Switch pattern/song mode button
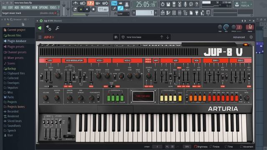The width and height of the screenshot is (267, 150). coord(75,9)
